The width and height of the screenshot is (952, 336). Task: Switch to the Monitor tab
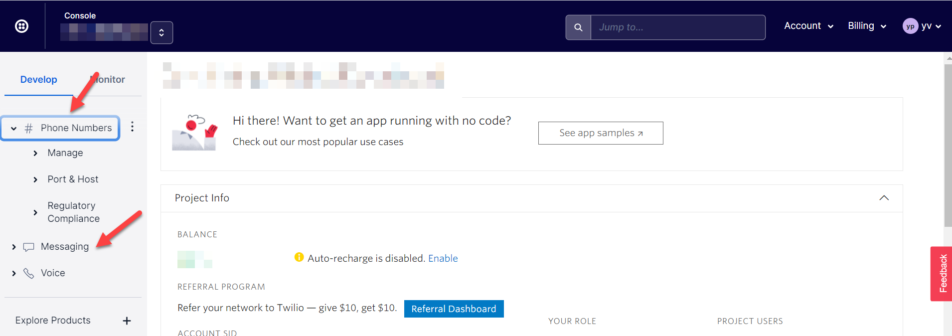point(108,80)
